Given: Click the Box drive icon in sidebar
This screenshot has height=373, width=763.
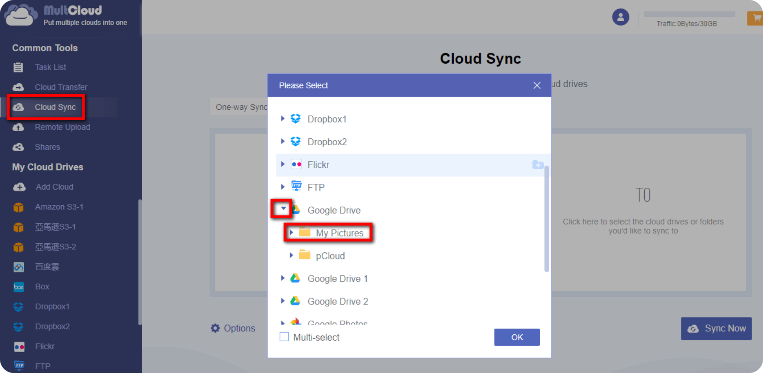Looking at the screenshot, I should click(19, 287).
